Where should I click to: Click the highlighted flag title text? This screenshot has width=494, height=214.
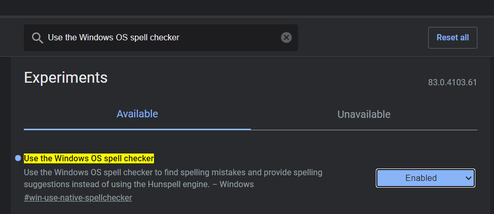(x=89, y=158)
